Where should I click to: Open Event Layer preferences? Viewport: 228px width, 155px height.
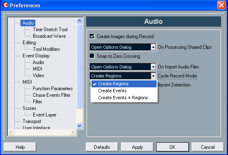[x=45, y=115]
